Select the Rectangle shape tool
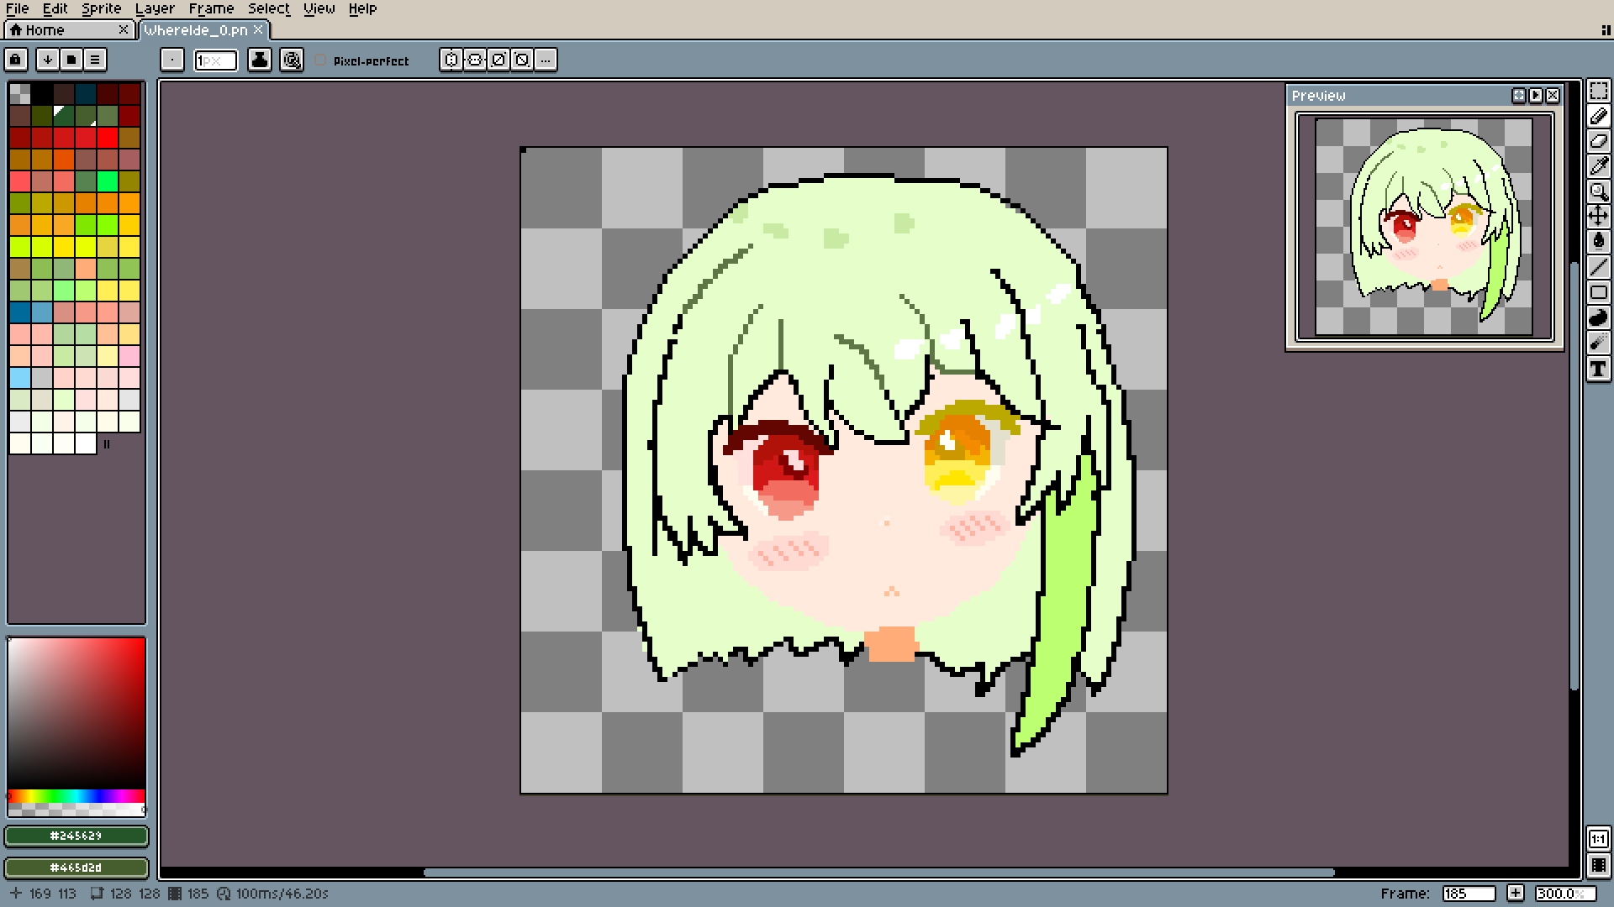This screenshot has width=1614, height=907. [x=1598, y=292]
